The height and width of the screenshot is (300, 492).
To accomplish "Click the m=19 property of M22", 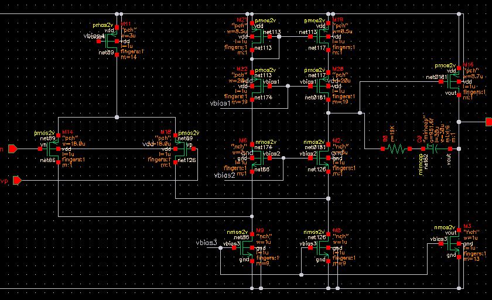I will pos(240,102).
